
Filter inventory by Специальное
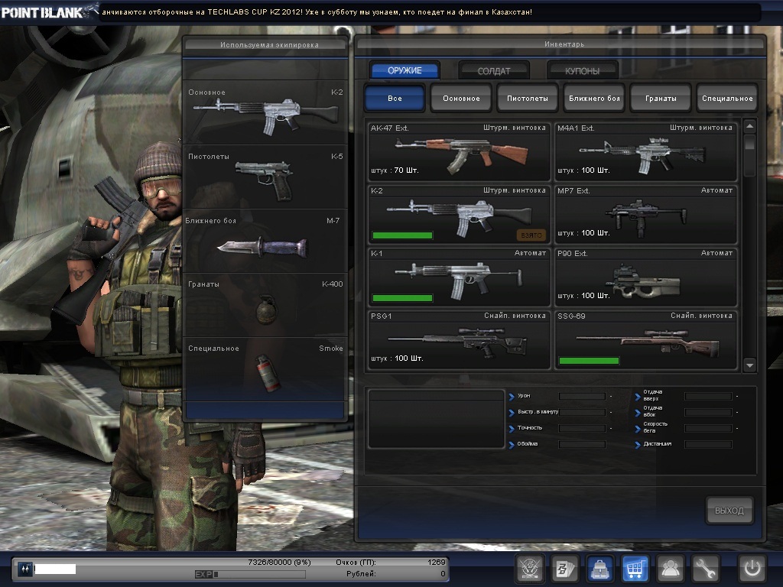point(727,99)
